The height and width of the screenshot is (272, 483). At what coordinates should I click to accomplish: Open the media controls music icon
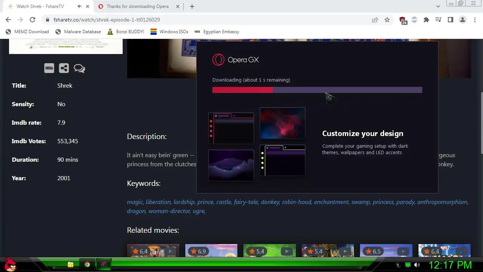click(438, 20)
